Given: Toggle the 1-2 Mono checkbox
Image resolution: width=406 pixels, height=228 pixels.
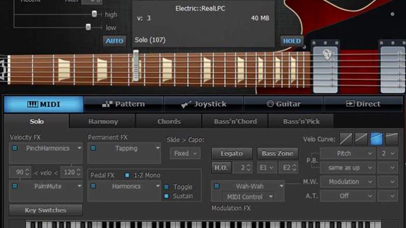Looking at the screenshot, I should pyautogui.click(x=127, y=175).
